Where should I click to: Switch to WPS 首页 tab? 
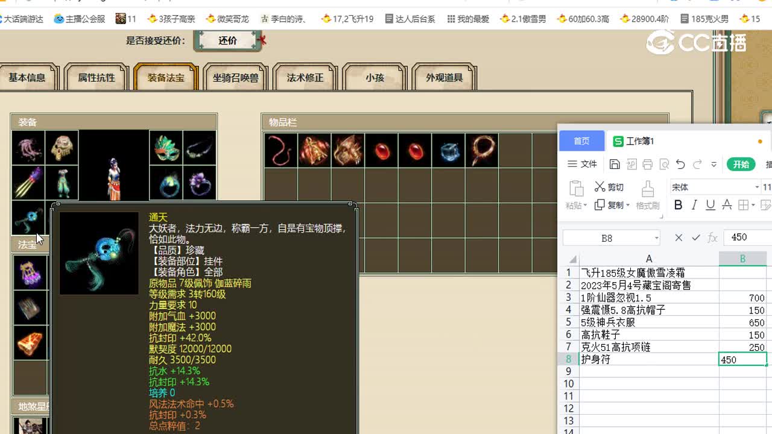582,140
